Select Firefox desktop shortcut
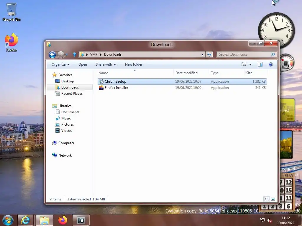The width and height of the screenshot is (302, 226). [x=12, y=42]
